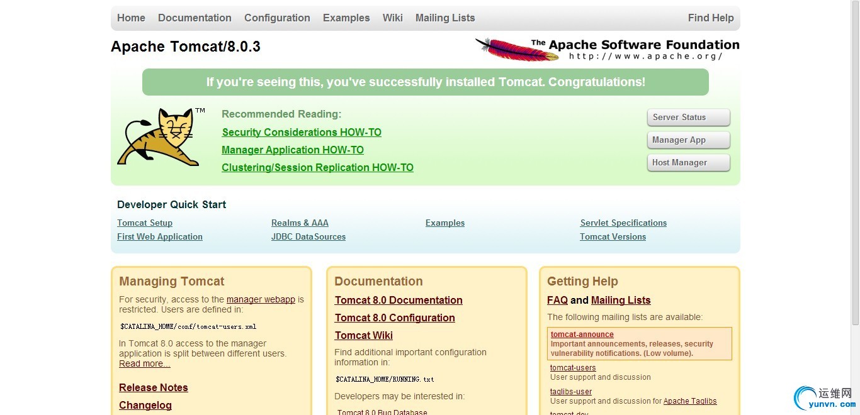
Task: Open the Changelog link
Action: coord(145,405)
